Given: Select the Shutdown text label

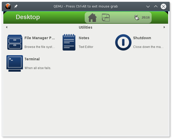Looking at the screenshot, I should pos(142,38).
